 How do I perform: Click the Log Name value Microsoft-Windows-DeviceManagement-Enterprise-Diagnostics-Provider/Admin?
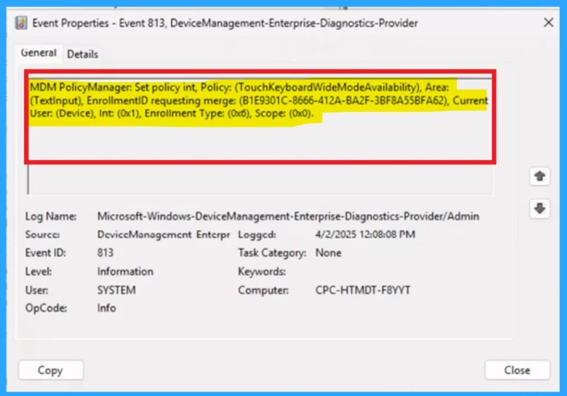click(x=288, y=216)
